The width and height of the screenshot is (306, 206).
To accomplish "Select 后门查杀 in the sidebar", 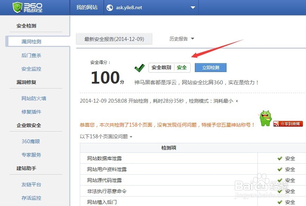I will 31,55.
